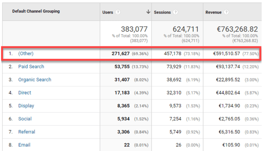The height and width of the screenshot is (151, 262).
Task: Select the 77.50% revenue percentage
Action: click(251, 54)
